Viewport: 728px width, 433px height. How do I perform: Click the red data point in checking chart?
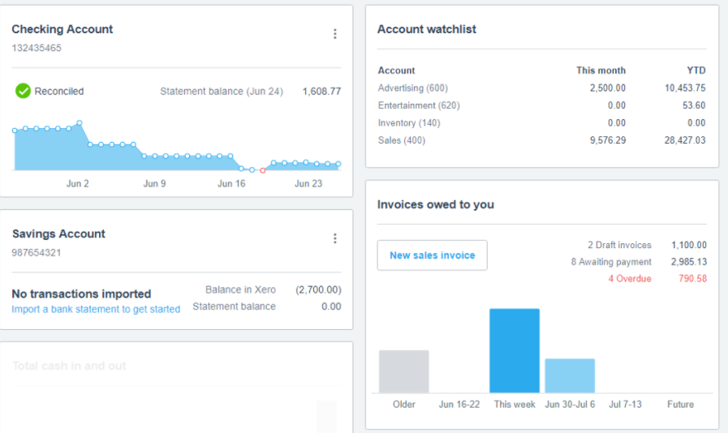[x=263, y=171]
